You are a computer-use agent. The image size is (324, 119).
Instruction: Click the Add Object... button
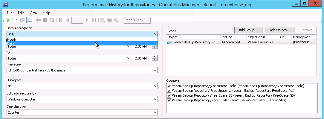click(x=279, y=30)
